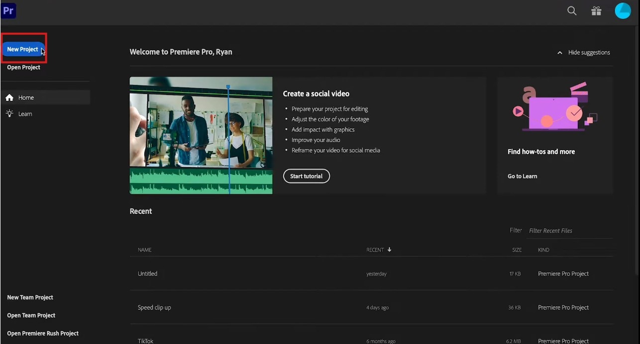Switch to the Learn section
640x344 pixels.
tap(25, 114)
